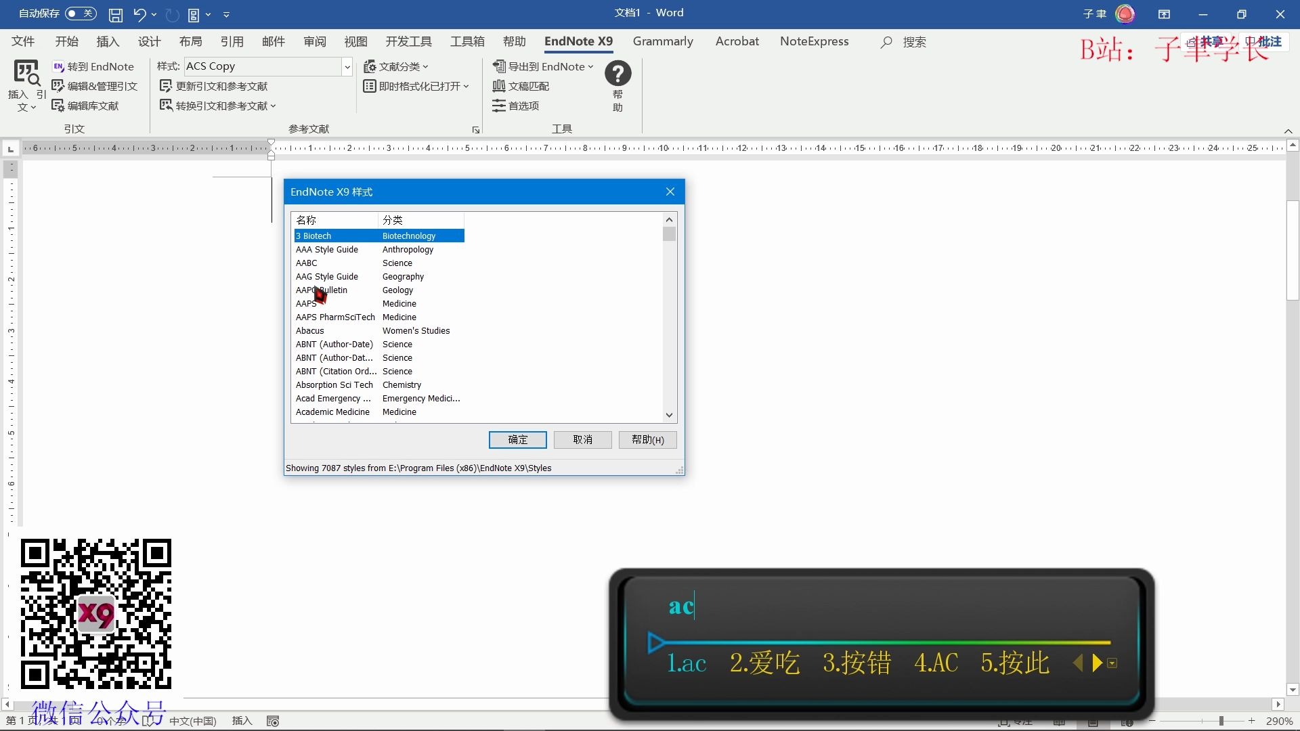Select the Abacus style
1300x731 pixels.
click(x=379, y=330)
